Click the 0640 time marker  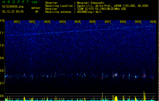153,22
